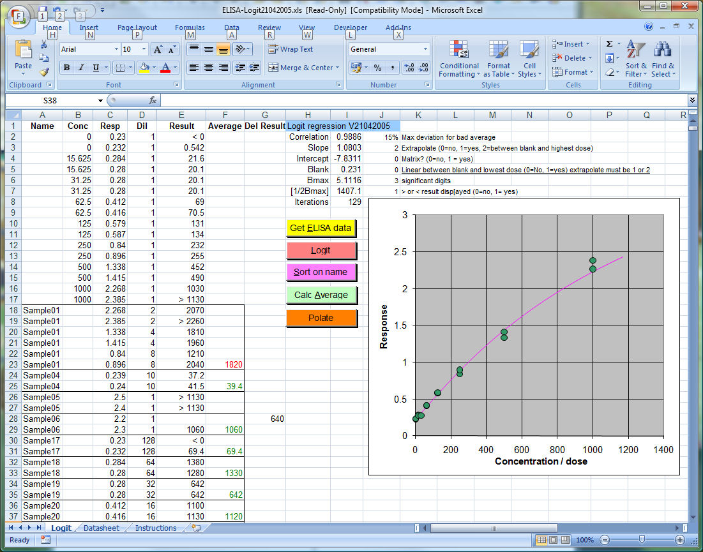Click the Polate button

click(321, 318)
